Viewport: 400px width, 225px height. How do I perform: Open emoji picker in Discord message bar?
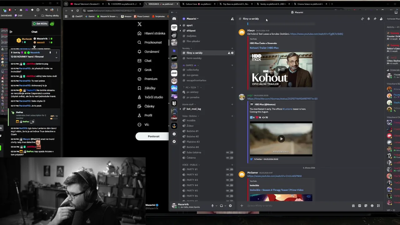point(372,206)
